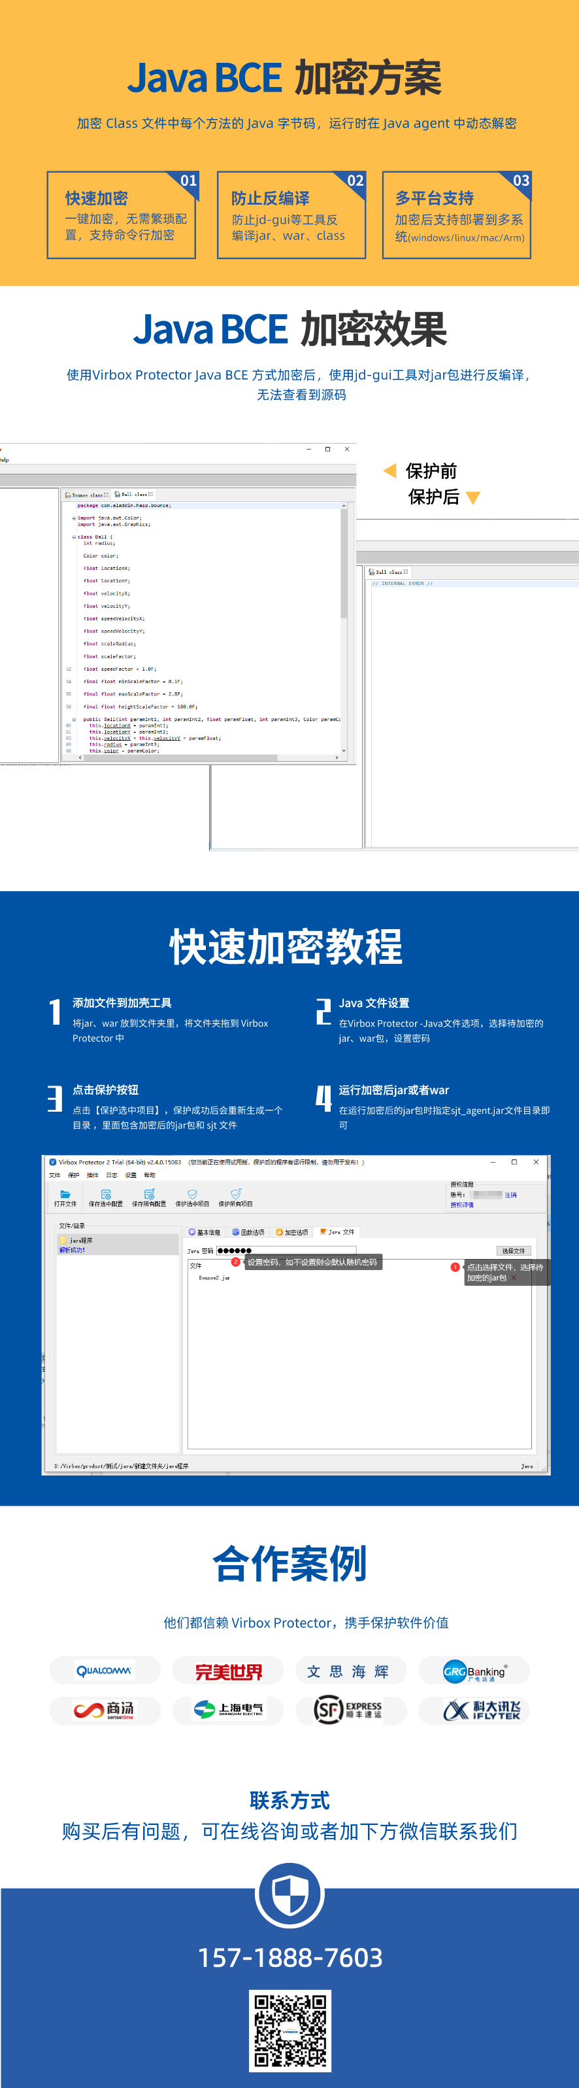This screenshot has height=2088, width=579.
Task: Click the INTERNAL ERROR comment line
Action: [403, 584]
